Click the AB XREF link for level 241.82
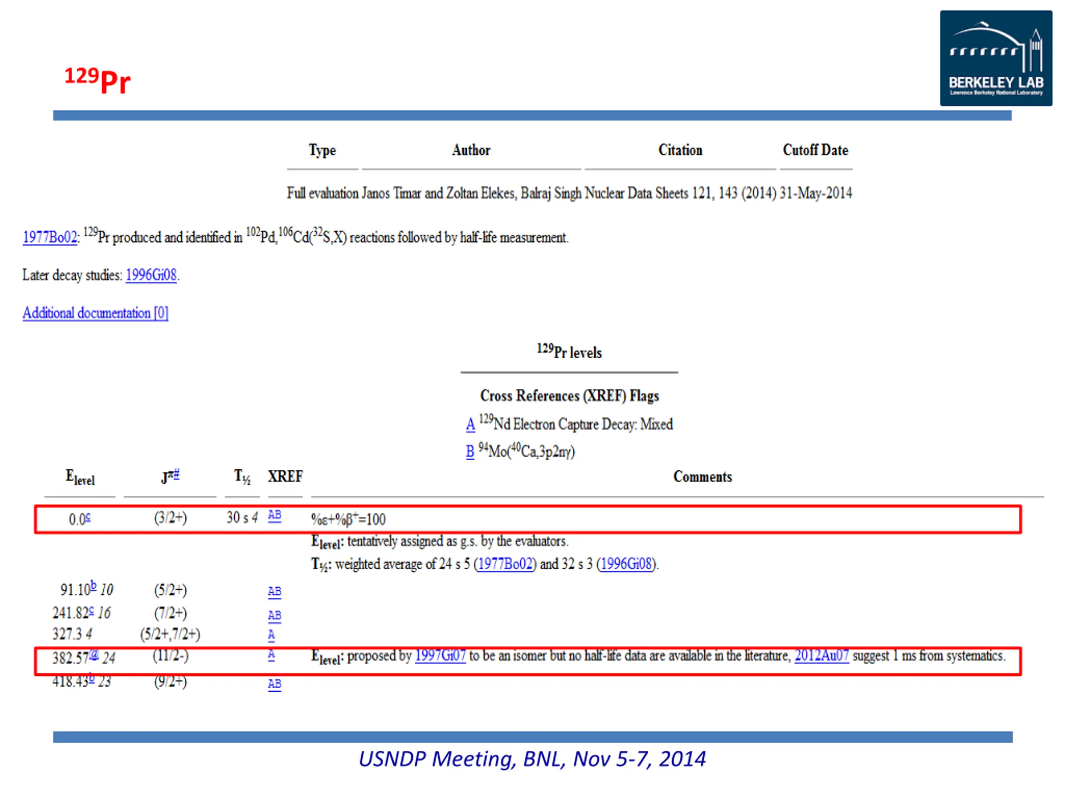The height and width of the screenshot is (799, 1065). click(x=275, y=615)
